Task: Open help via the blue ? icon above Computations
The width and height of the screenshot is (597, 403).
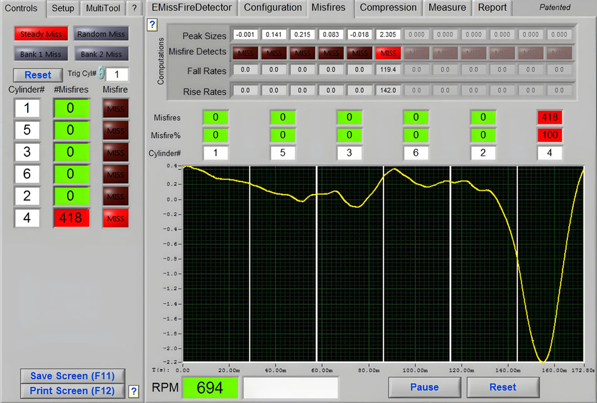Action: click(x=152, y=26)
